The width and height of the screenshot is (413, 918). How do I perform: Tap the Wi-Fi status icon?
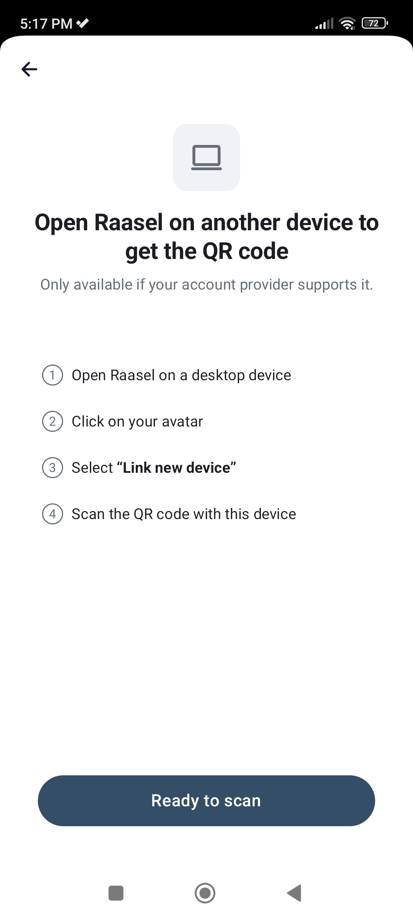pos(347,24)
